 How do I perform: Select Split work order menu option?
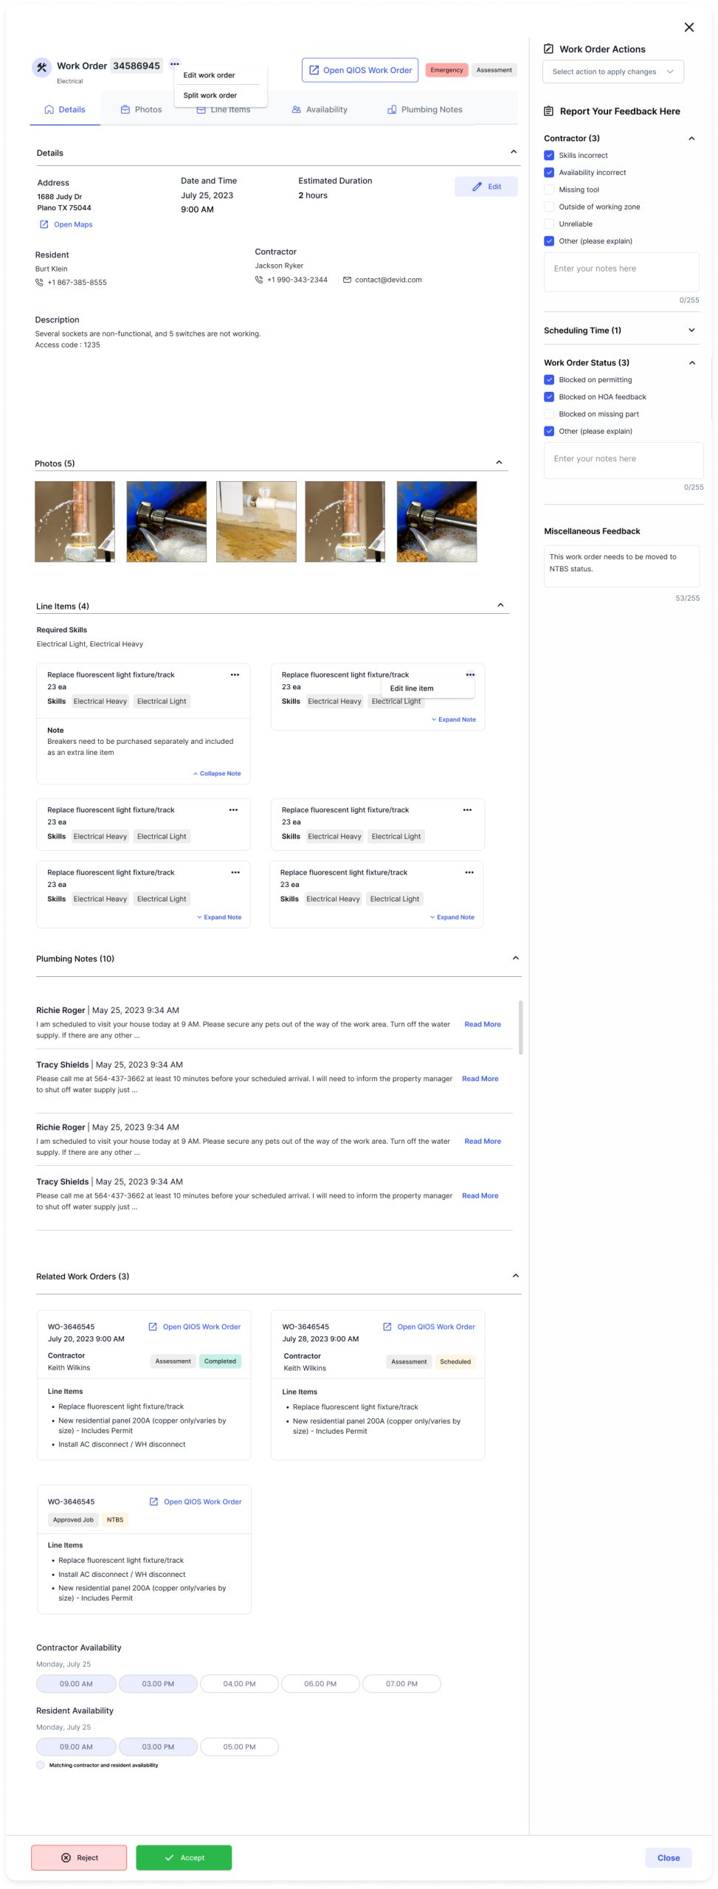click(210, 95)
